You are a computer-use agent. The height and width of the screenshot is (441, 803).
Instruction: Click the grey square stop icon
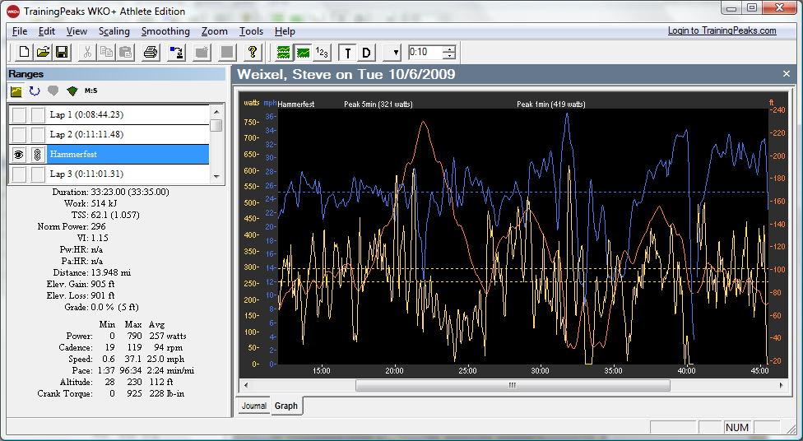227,52
